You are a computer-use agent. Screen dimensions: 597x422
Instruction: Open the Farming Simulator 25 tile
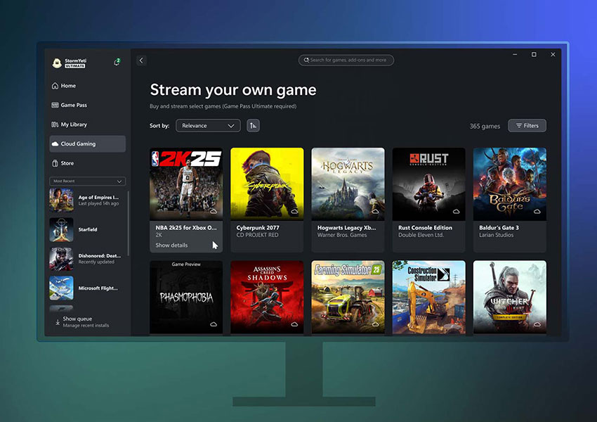(348, 298)
